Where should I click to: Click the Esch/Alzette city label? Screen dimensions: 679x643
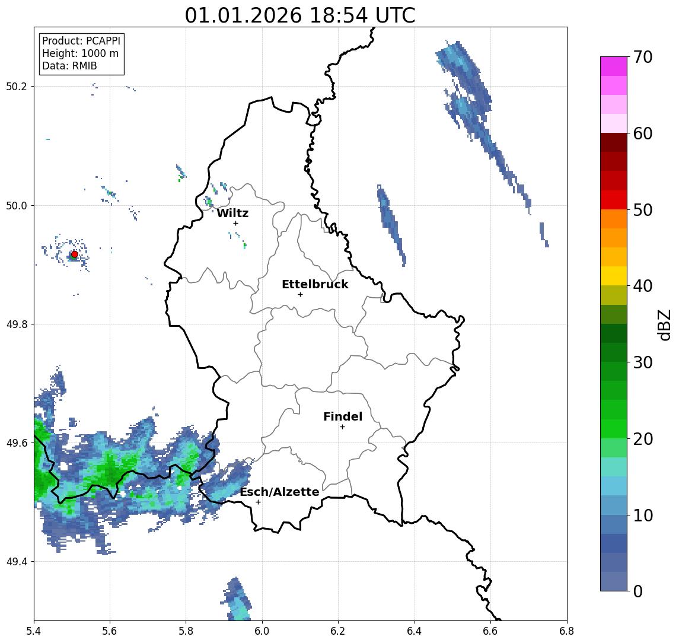[x=280, y=492]
